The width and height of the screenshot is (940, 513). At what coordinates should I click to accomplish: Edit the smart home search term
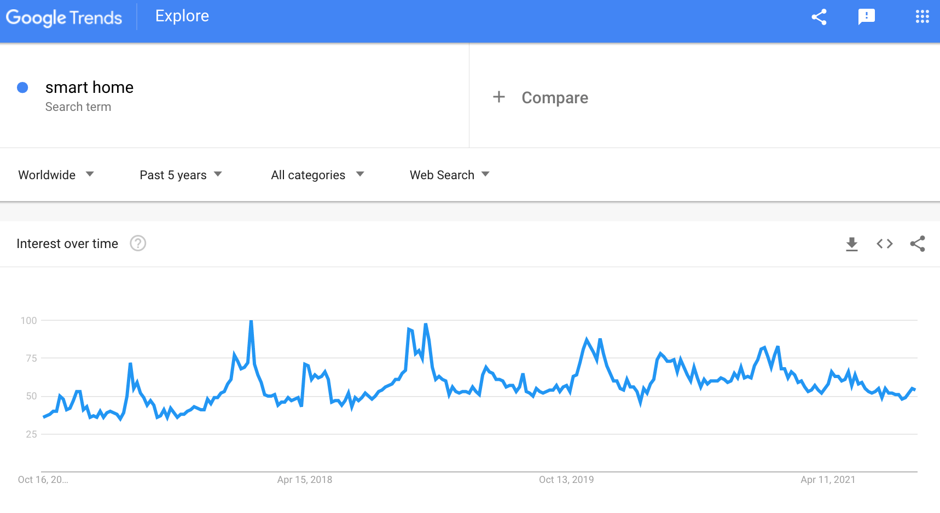89,87
